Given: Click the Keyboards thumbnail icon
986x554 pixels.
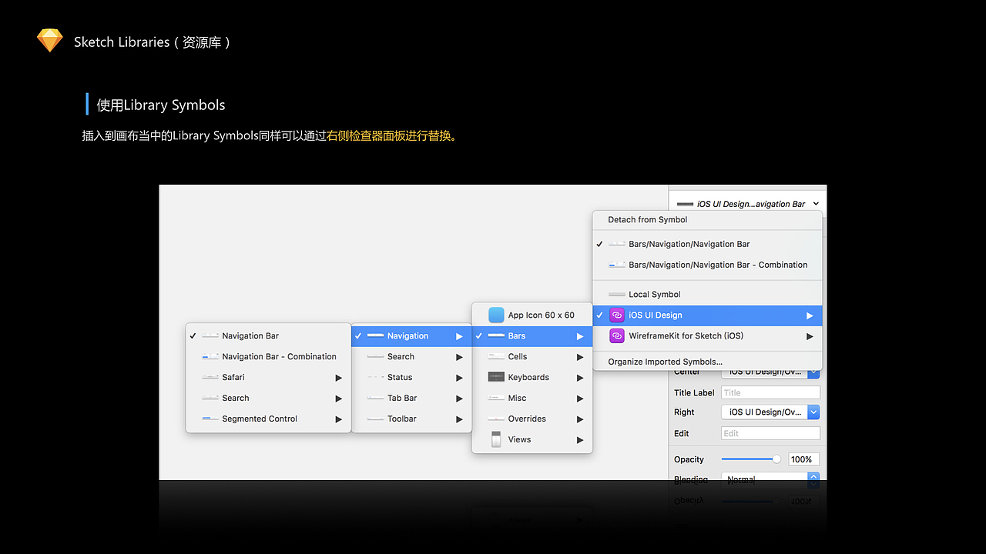Looking at the screenshot, I should click(x=496, y=377).
